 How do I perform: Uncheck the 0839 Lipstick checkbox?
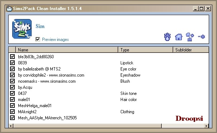tap(12, 63)
